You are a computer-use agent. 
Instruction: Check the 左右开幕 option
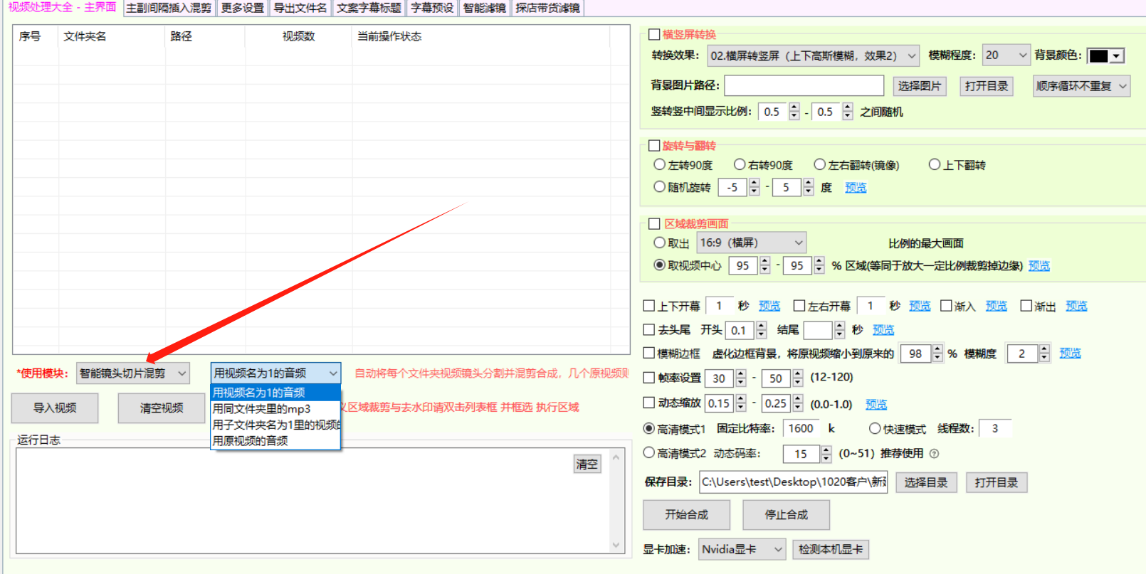(x=799, y=306)
